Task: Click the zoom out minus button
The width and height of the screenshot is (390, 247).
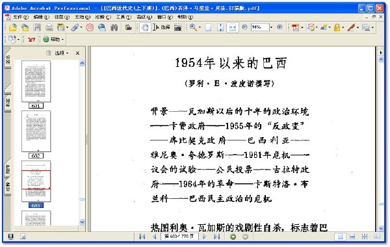Action: [245, 27]
